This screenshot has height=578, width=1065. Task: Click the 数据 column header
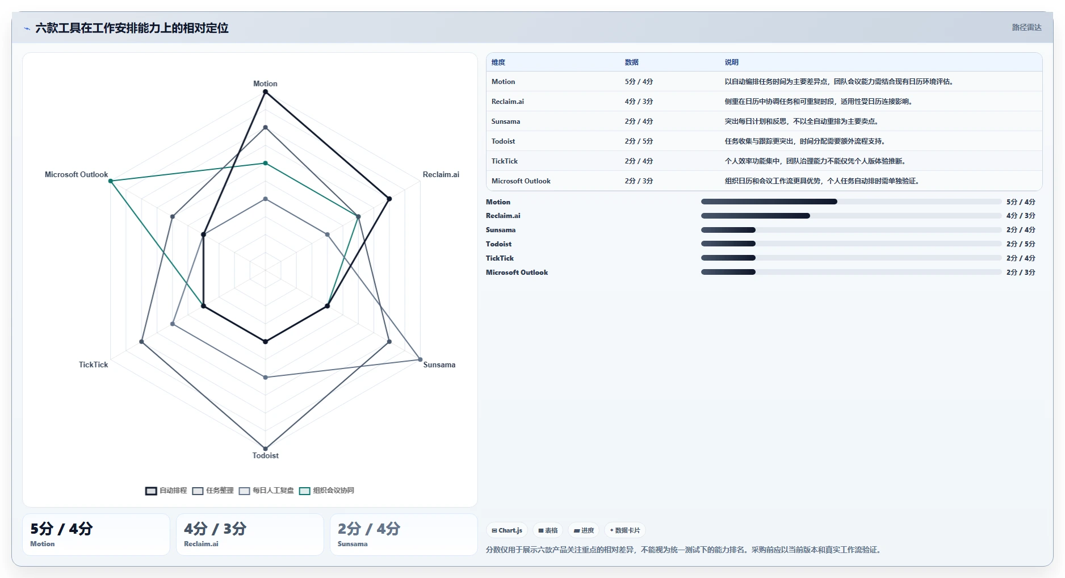pos(631,62)
